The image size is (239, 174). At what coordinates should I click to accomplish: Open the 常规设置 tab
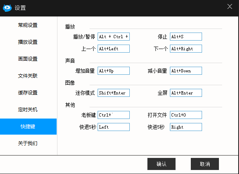pos(28,25)
